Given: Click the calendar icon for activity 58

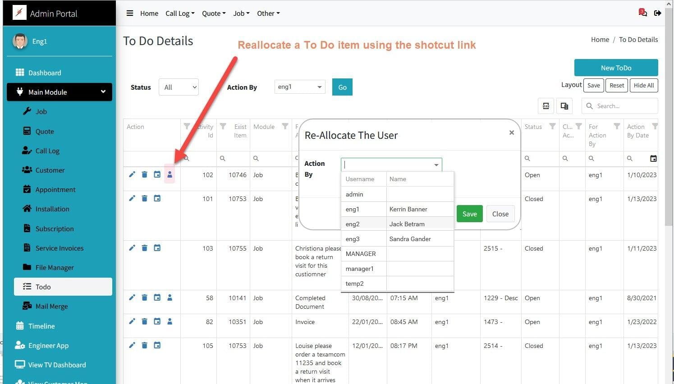Looking at the screenshot, I should 157,297.
